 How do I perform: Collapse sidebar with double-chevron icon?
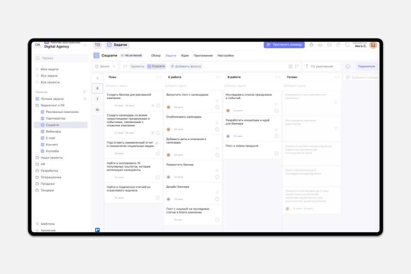click(85, 45)
